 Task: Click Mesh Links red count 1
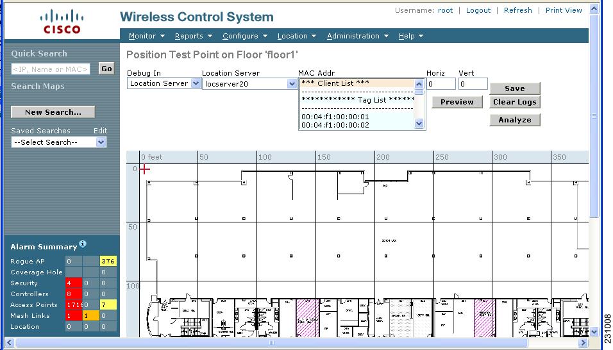coord(74,315)
